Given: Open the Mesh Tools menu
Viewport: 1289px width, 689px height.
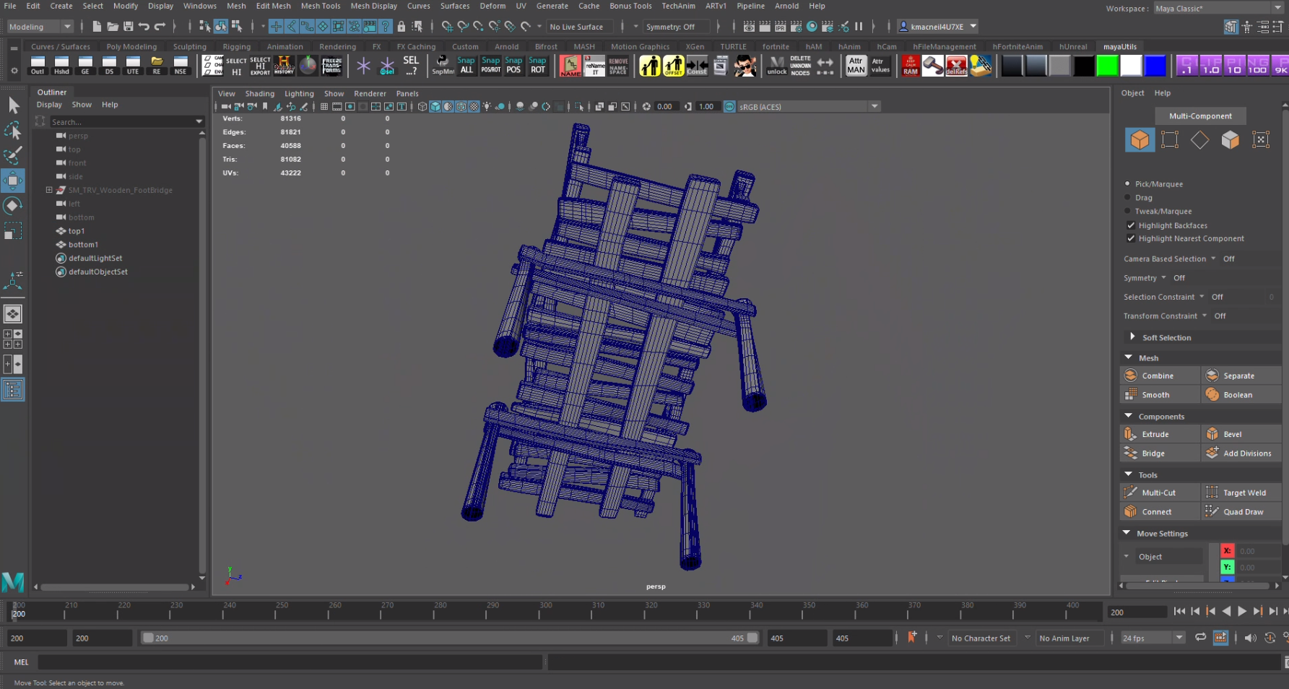Looking at the screenshot, I should [320, 6].
